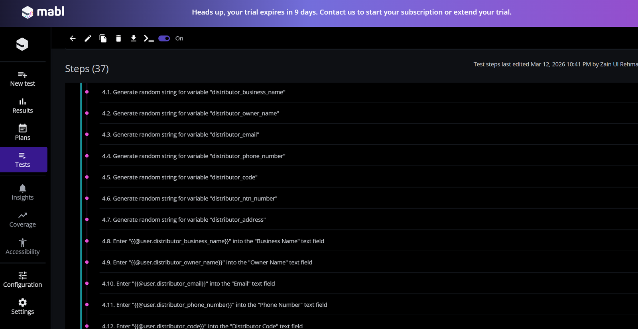Viewport: 638px width, 329px height.
Task: Click the workspace cube icon in sidebar
Action: click(22, 44)
